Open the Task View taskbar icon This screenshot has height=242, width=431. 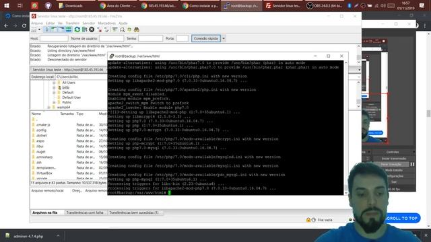20,5
